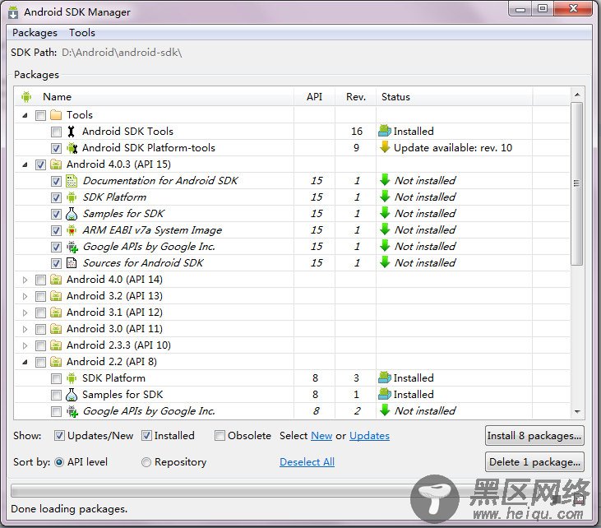Click the Deselect All link
Screen dimensions: 601x528
point(307,462)
